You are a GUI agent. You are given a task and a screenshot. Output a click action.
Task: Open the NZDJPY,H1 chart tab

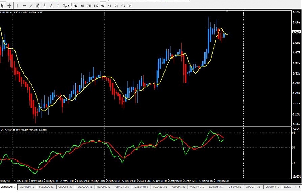103,186
